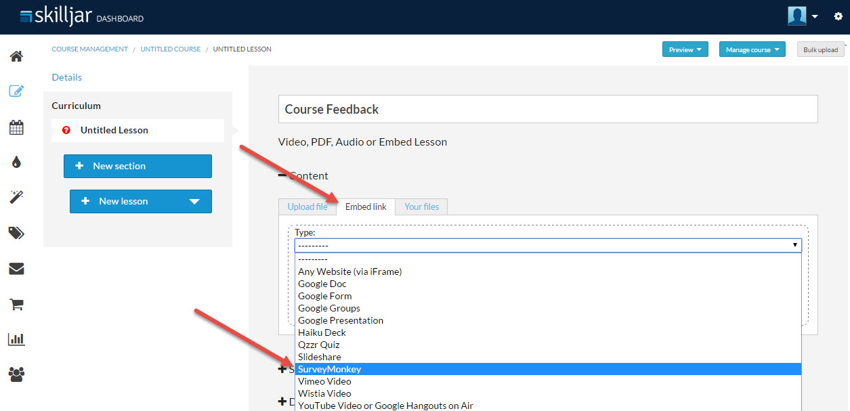Open the Type dropdown

(548, 245)
